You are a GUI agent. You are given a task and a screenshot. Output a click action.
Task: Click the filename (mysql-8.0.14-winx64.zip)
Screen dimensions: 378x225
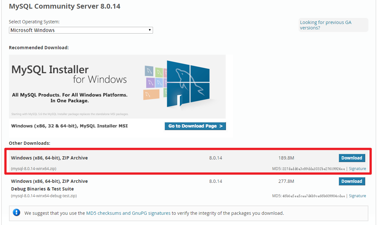pyautogui.click(x=34, y=169)
